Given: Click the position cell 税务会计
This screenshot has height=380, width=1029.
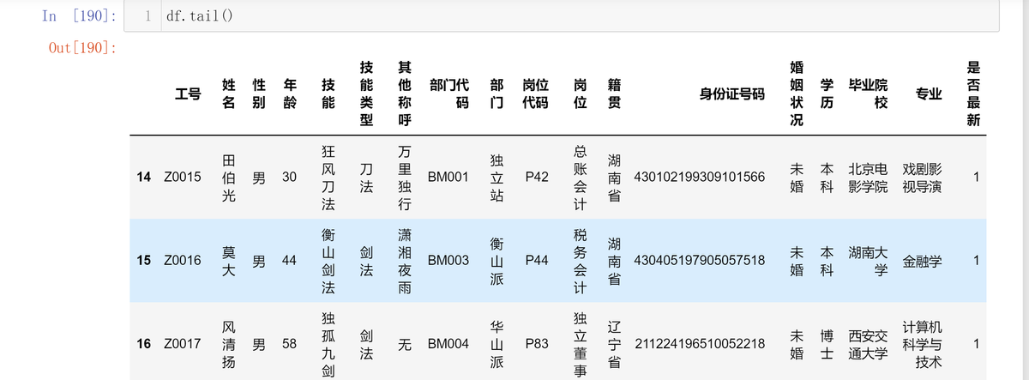Looking at the screenshot, I should click(581, 260).
